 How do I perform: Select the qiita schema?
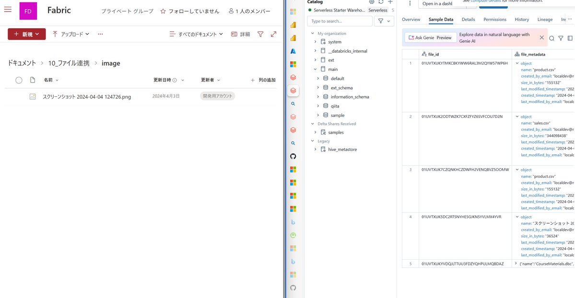pyautogui.click(x=335, y=106)
